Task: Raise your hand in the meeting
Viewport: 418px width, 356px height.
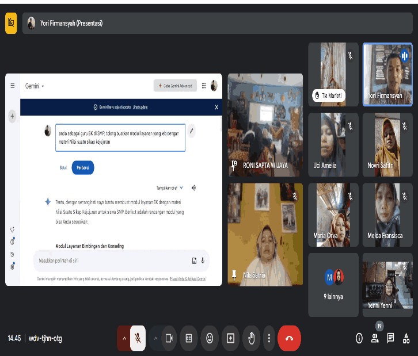Action: (x=251, y=338)
